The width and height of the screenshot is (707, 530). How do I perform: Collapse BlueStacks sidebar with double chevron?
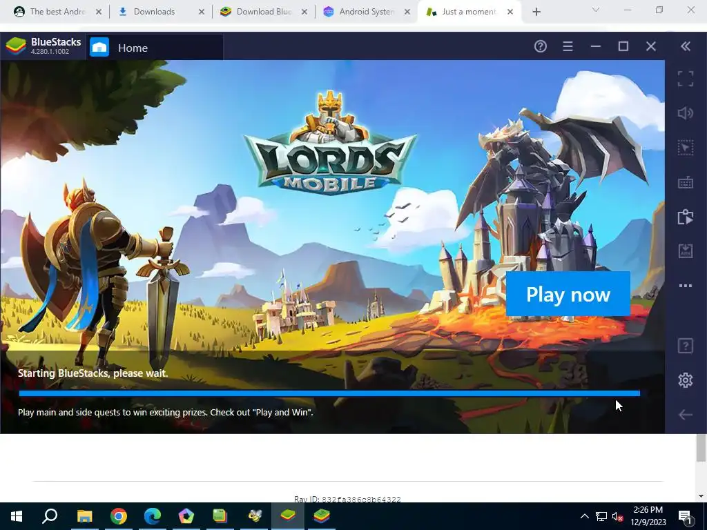pyautogui.click(x=686, y=46)
